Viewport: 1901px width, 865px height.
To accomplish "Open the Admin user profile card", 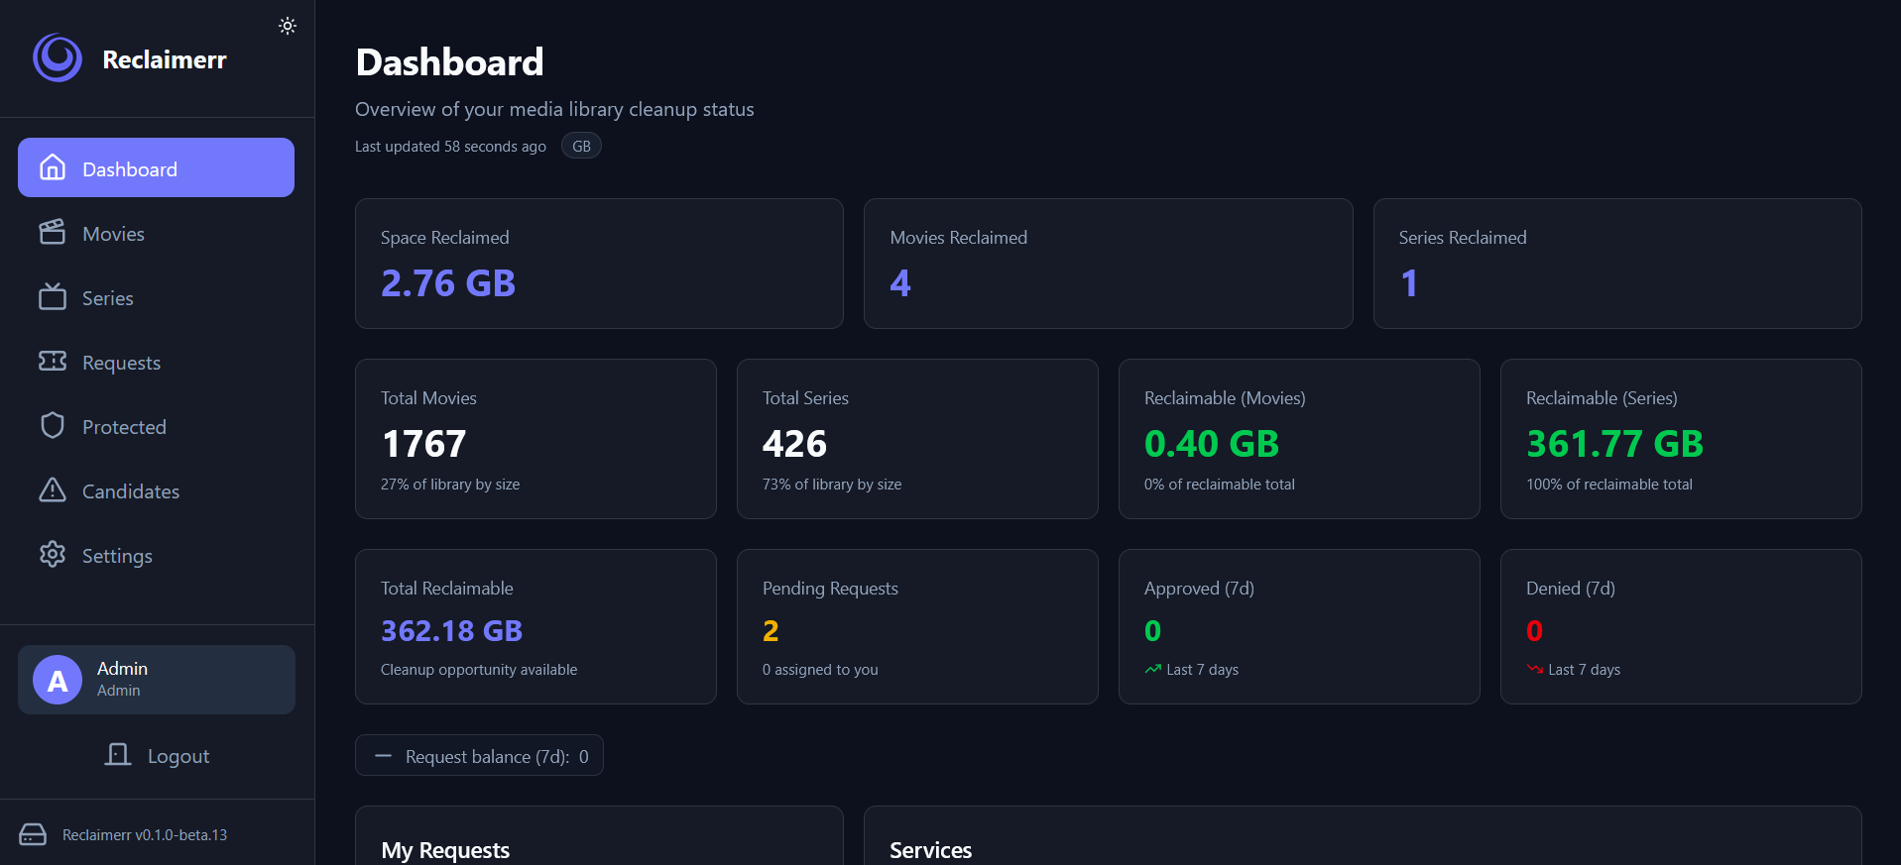I will click(x=157, y=680).
